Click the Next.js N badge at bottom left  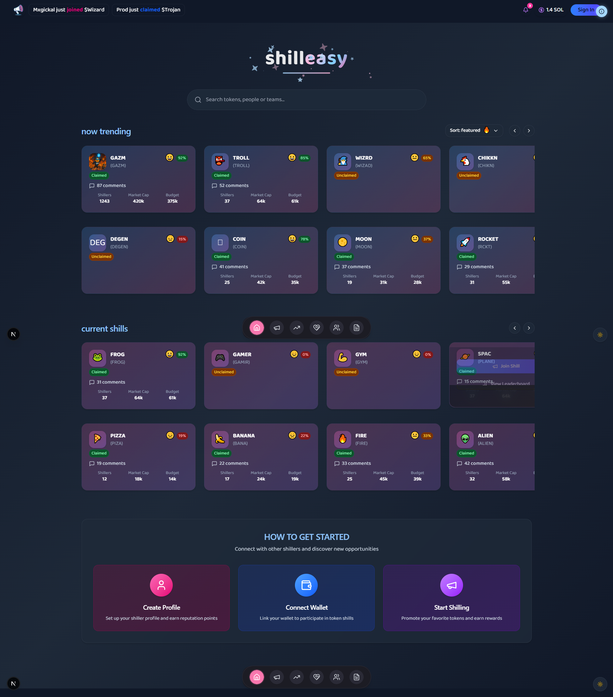coord(14,683)
